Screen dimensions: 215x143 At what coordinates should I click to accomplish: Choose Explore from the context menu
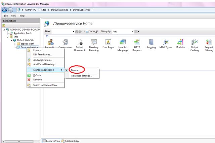(46, 50)
